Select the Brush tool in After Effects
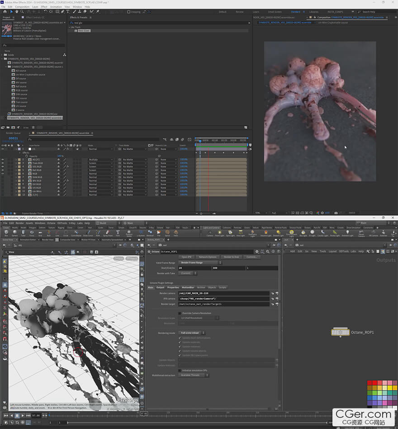 click(74, 12)
